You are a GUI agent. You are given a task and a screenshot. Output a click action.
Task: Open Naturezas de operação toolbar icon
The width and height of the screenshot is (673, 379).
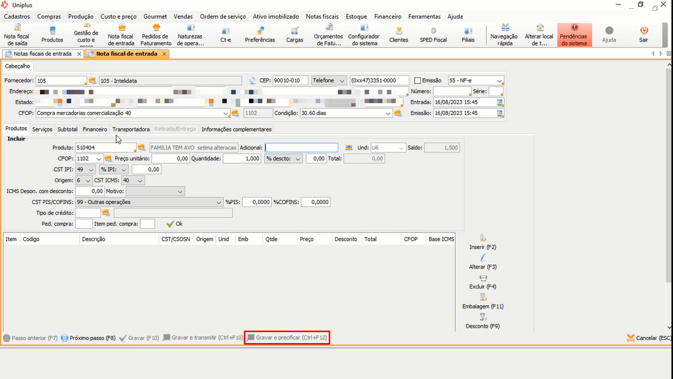(190, 35)
